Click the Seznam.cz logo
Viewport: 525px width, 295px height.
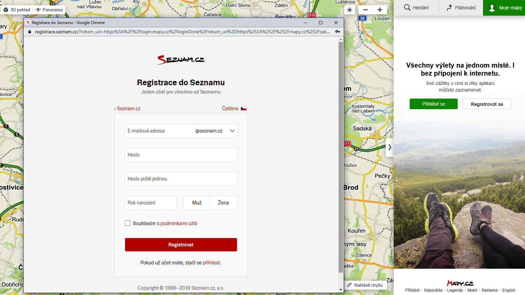point(181,60)
